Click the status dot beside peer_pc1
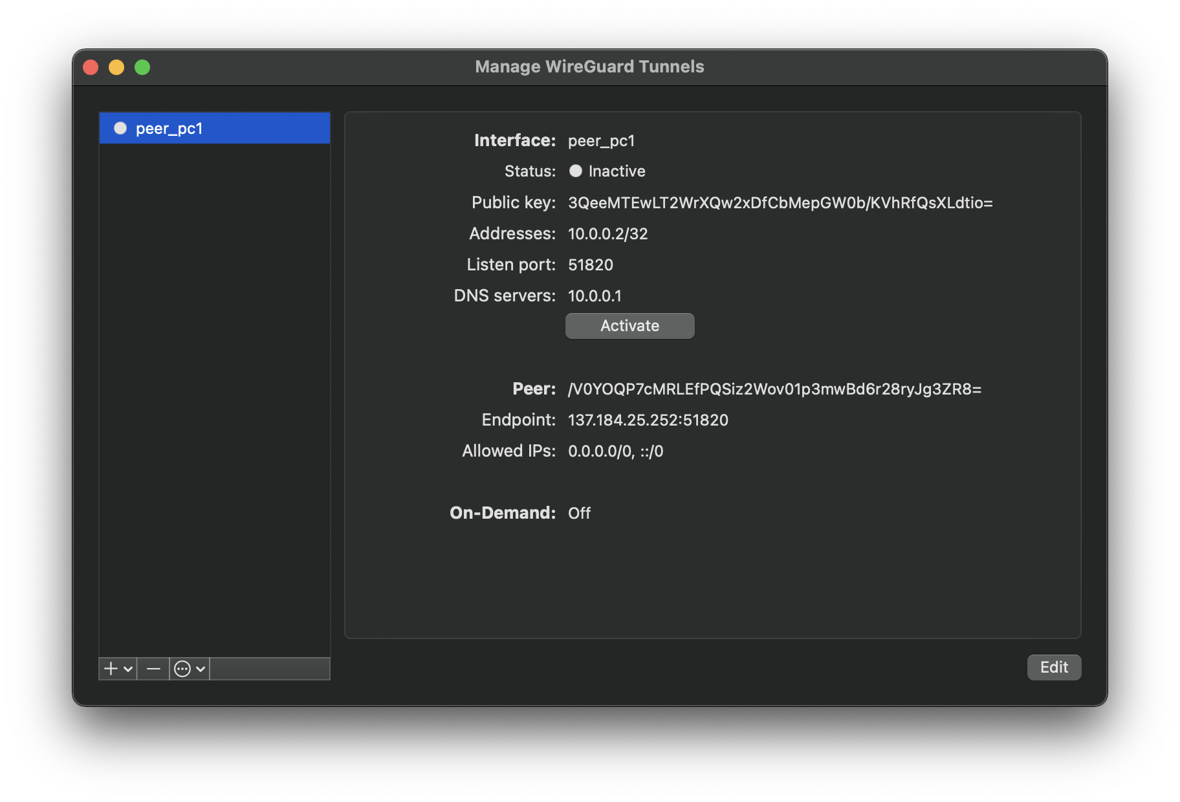Image resolution: width=1180 pixels, height=802 pixels. tap(120, 128)
